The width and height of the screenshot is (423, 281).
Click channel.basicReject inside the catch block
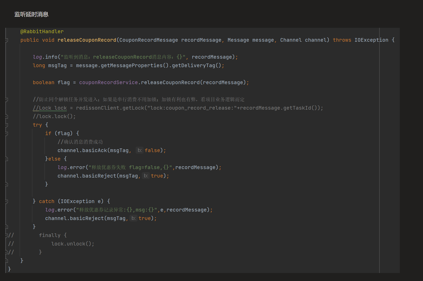point(74,218)
